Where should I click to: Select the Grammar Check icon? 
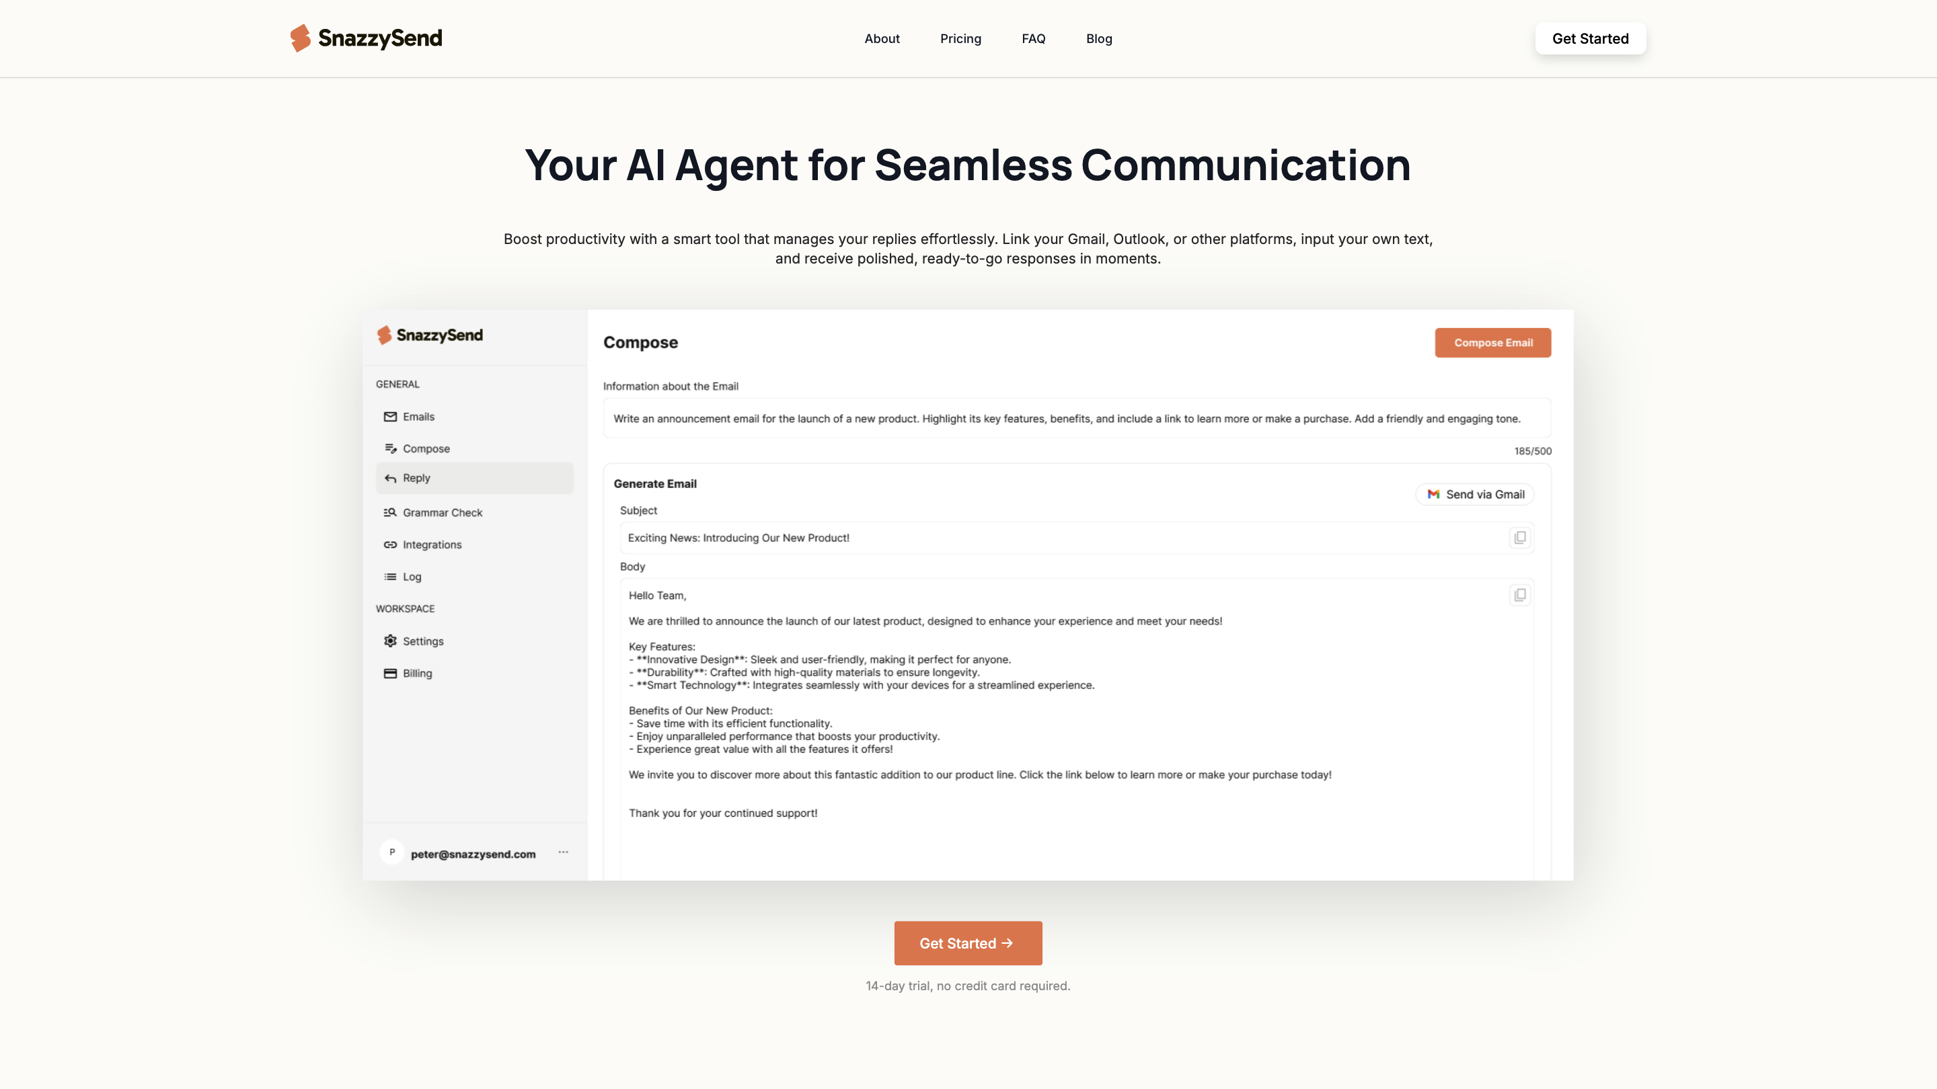pos(390,512)
